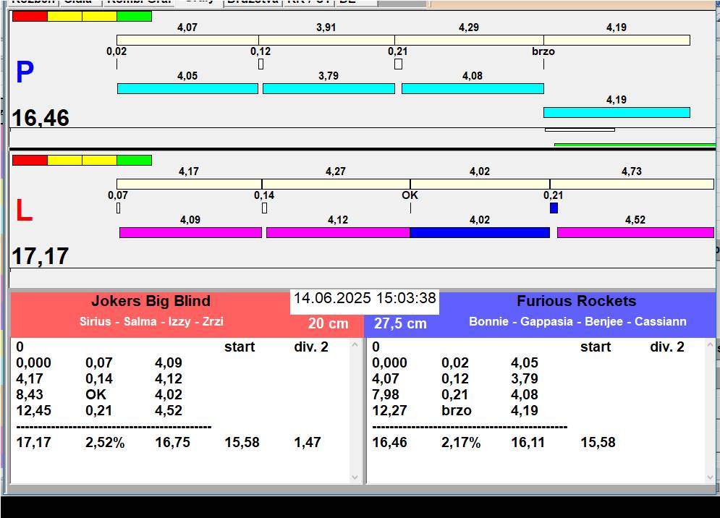Image resolution: width=720 pixels, height=518 pixels.
Task: Click the red start light in lane P
Action: [x=30, y=16]
